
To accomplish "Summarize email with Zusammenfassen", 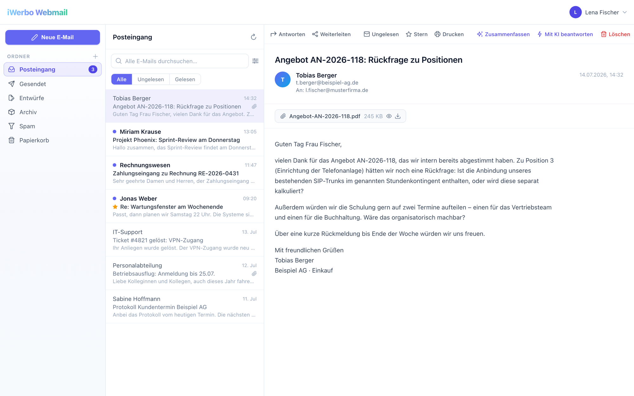I will [503, 34].
